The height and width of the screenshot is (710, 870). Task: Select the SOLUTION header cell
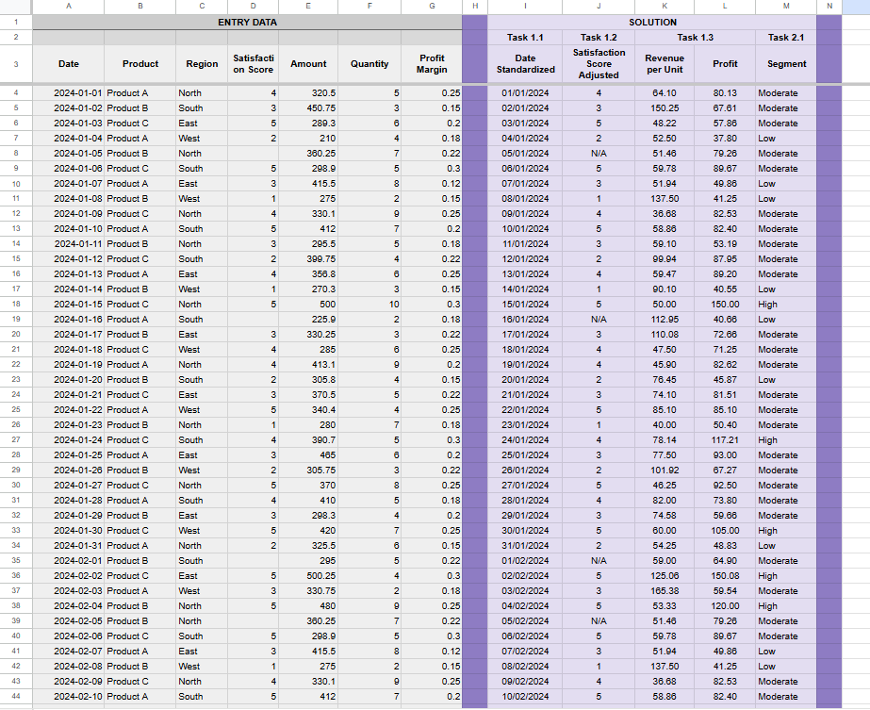tap(652, 23)
